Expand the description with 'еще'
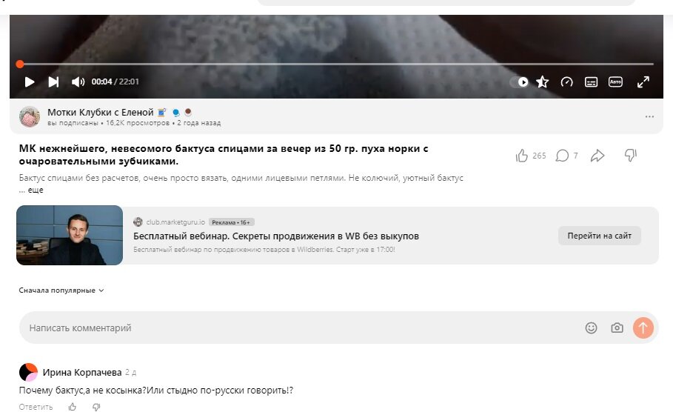Screen dimensions: 673x412 (36, 190)
